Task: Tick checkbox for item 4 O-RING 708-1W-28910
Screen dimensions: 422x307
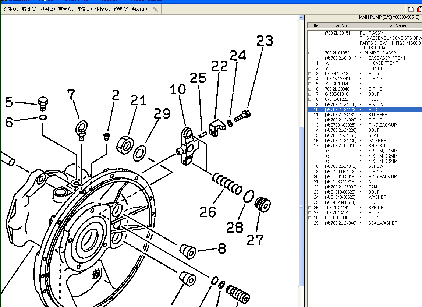Action: tap(310, 79)
